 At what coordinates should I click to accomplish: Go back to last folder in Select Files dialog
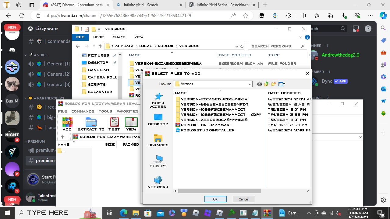(x=260, y=84)
